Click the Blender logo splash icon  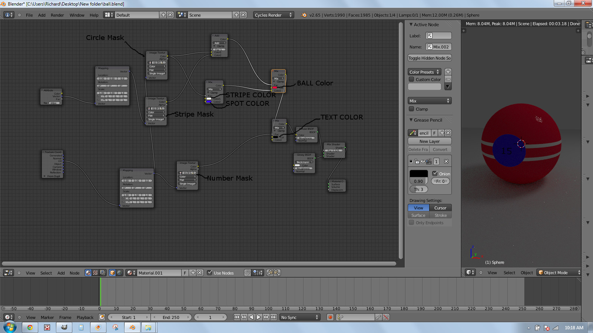coord(304,15)
